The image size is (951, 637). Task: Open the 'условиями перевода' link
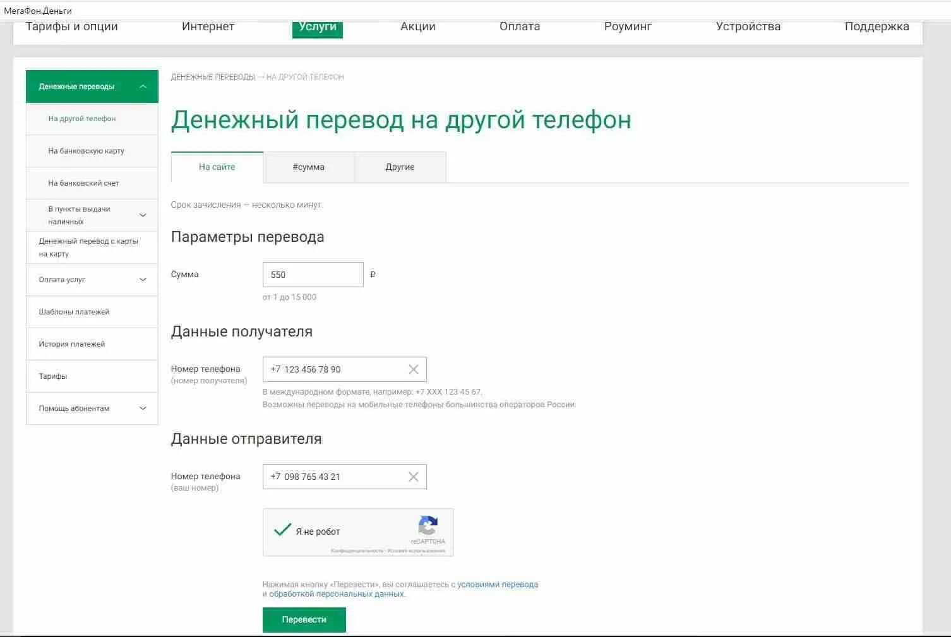point(498,585)
